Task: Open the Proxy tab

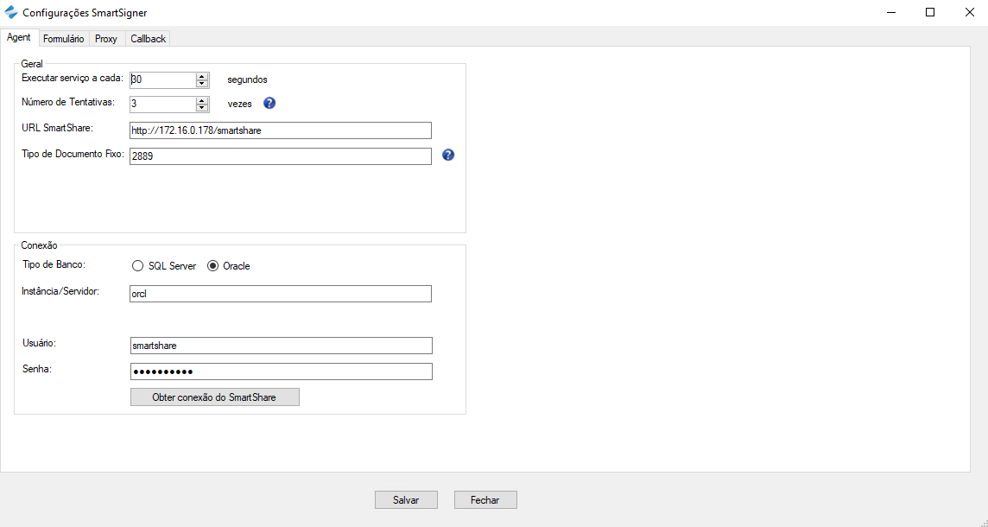Action: [106, 39]
